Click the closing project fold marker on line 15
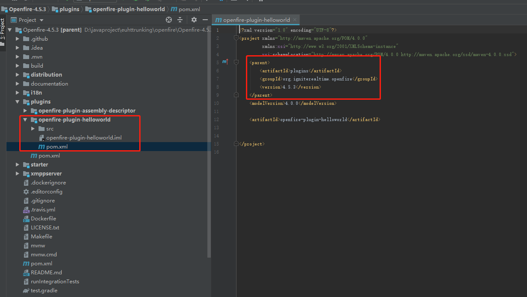The width and height of the screenshot is (527, 297). [x=236, y=144]
